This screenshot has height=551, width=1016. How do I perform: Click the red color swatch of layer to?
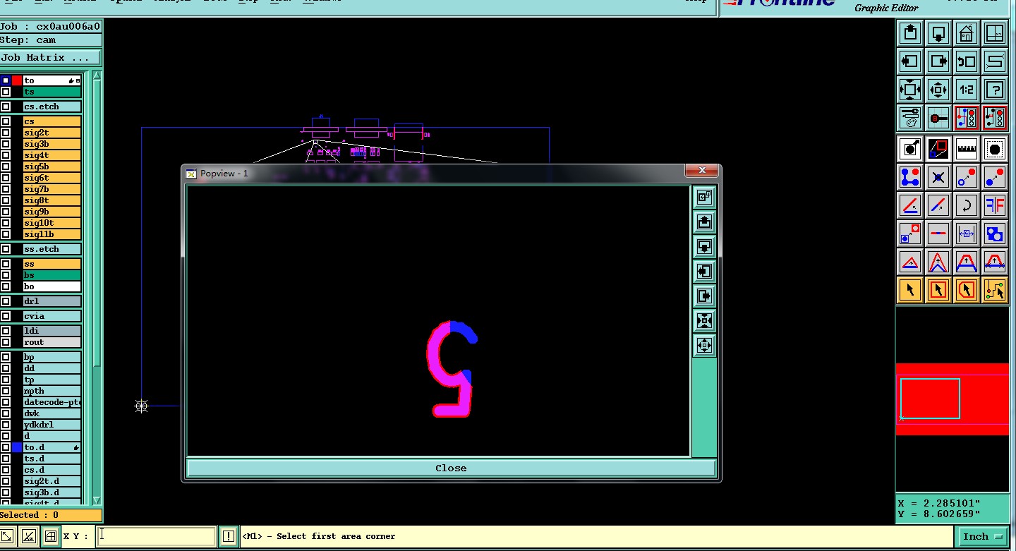click(x=17, y=80)
